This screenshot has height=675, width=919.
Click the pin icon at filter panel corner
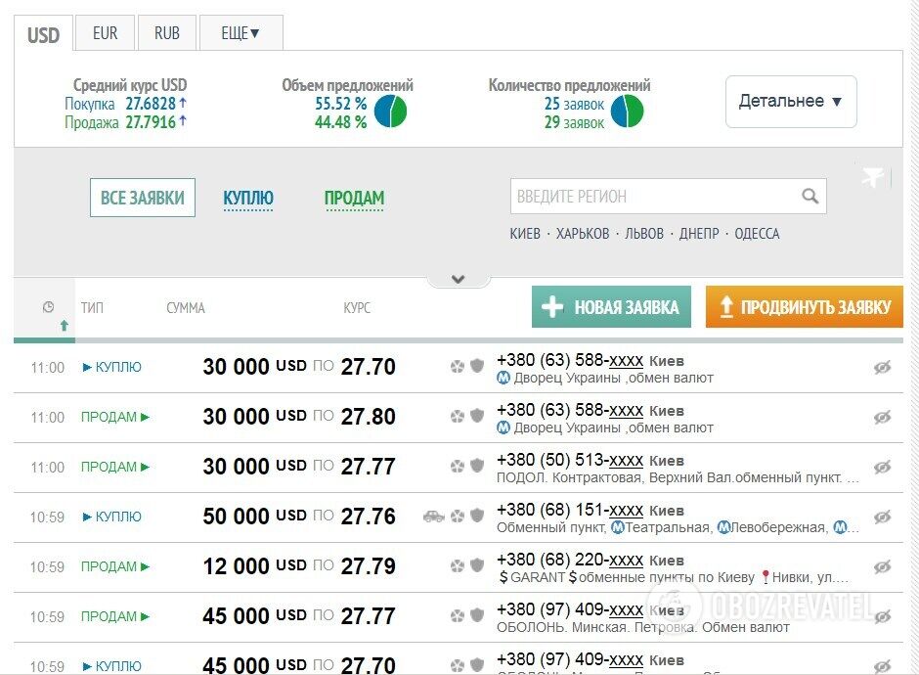[872, 177]
